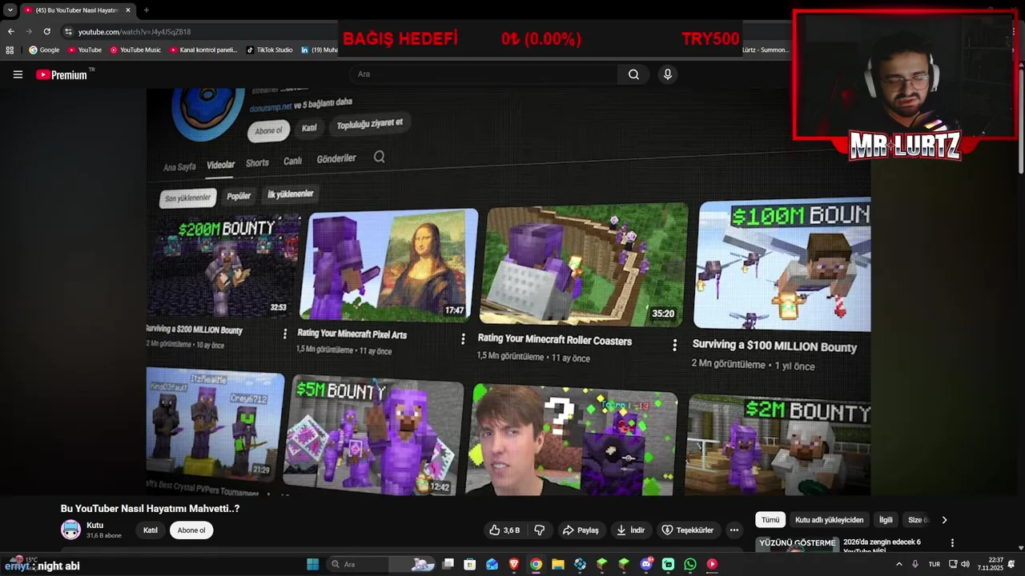This screenshot has height=576, width=1025.
Task: Subscribe with the Abone ol button
Action: pyautogui.click(x=191, y=530)
